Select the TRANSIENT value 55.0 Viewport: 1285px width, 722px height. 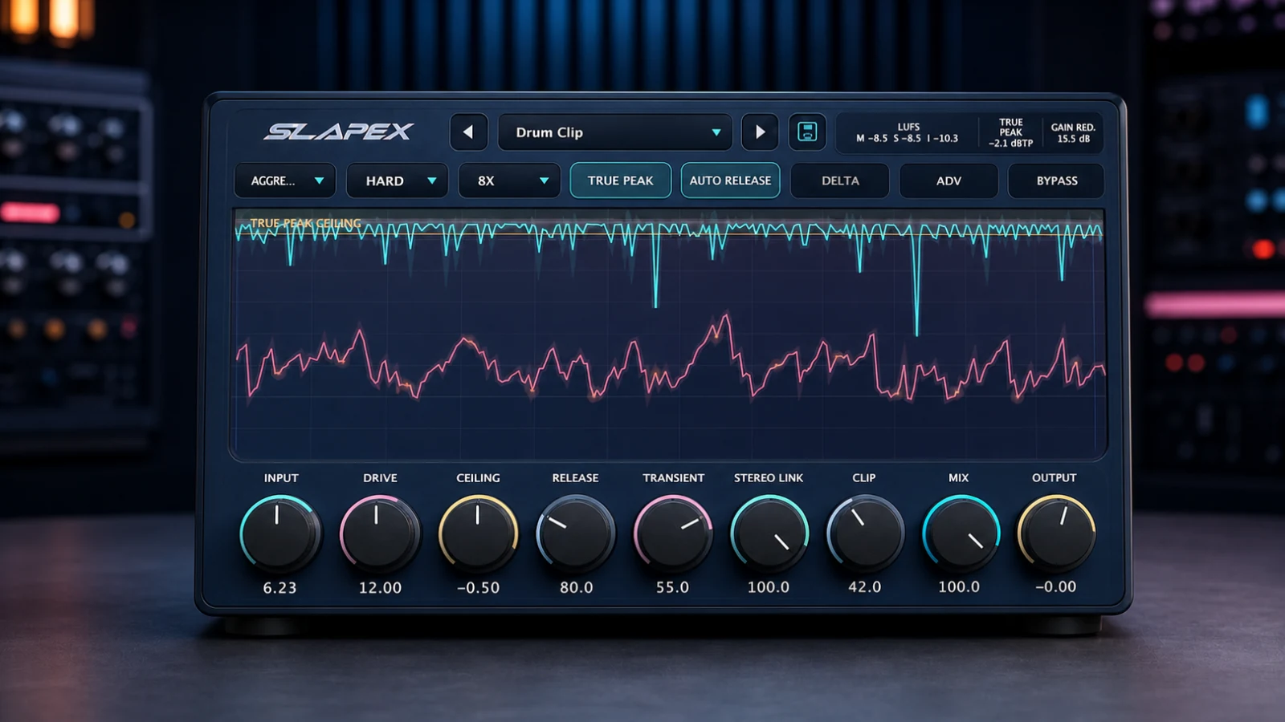coord(672,587)
